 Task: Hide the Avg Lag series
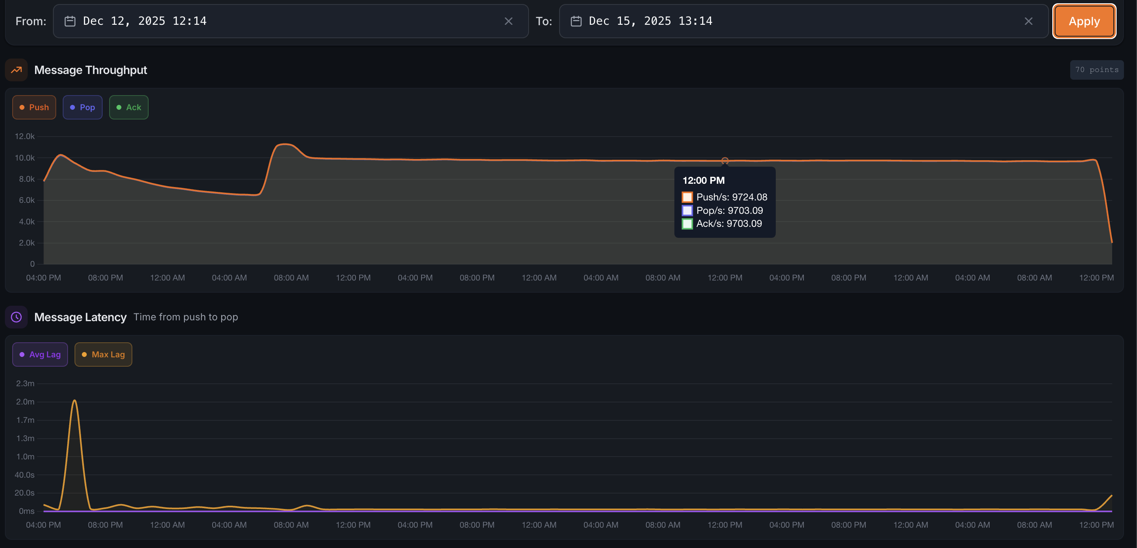point(40,354)
